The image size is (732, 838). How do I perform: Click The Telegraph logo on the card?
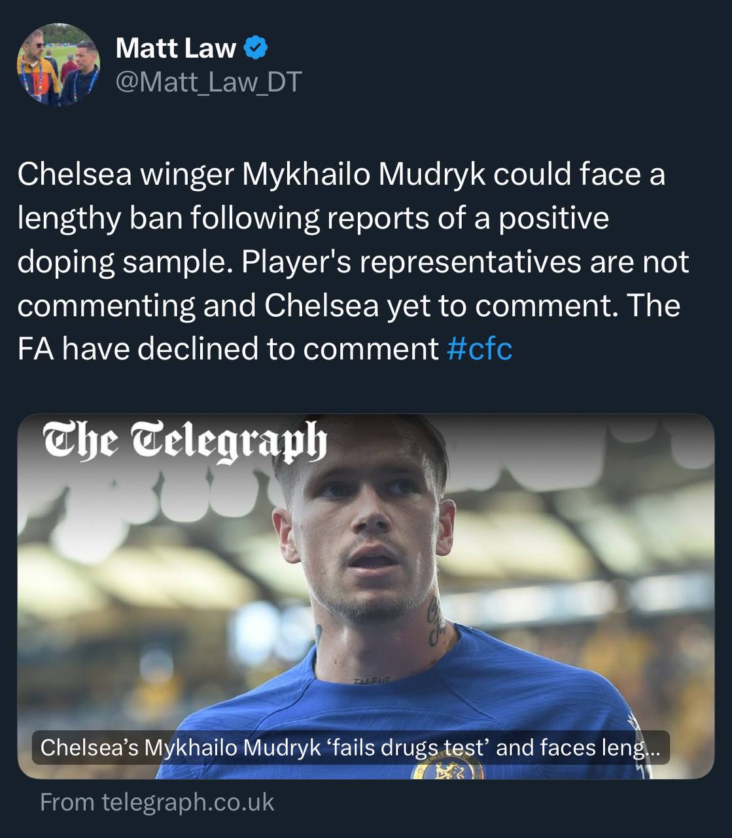184,441
